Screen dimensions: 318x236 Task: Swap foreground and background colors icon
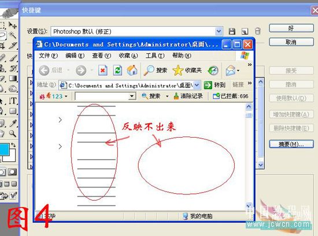13,145
